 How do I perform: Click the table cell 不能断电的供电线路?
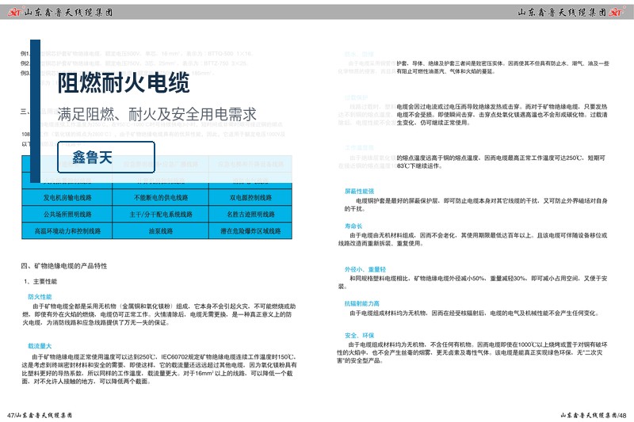161,197
